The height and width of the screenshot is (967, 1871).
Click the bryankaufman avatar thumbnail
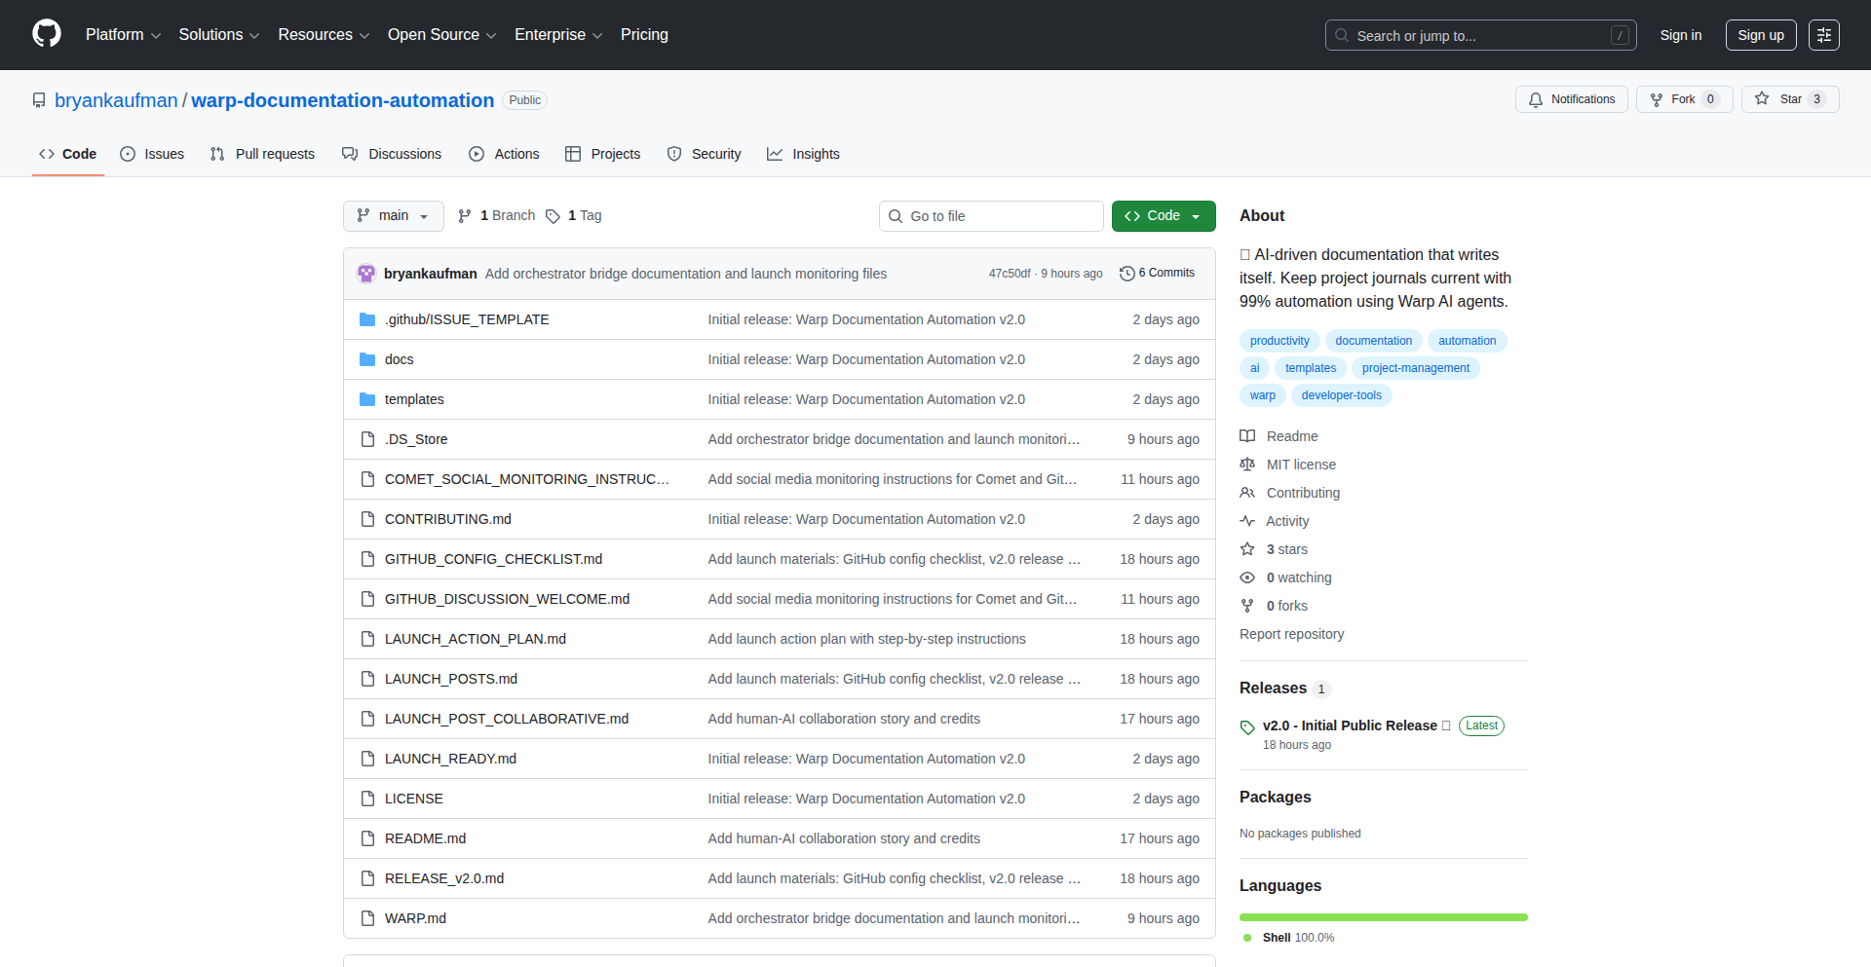366,274
